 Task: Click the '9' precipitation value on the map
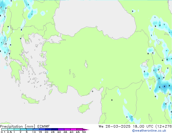pos(164,87)
